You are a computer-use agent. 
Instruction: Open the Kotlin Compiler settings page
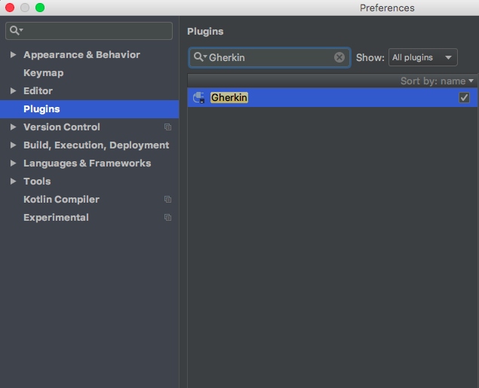pos(61,200)
